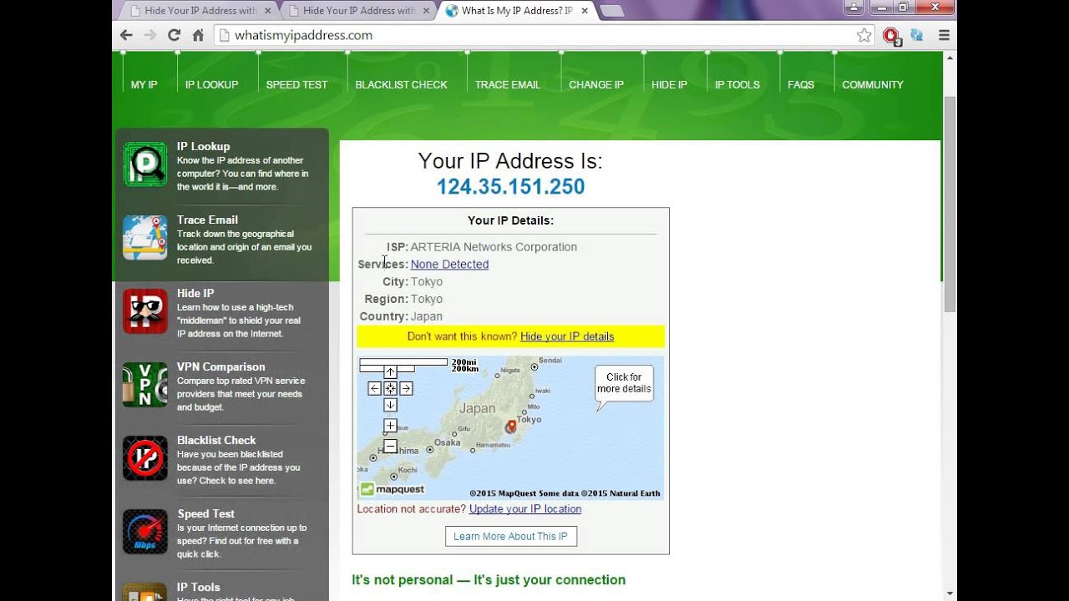
Task: Switch to second Hide Your IP Address tab
Action: coord(357,11)
